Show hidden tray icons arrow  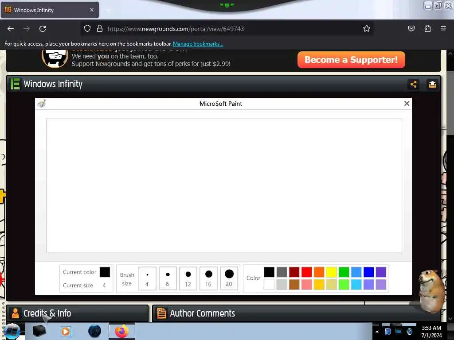pyautogui.click(x=377, y=332)
